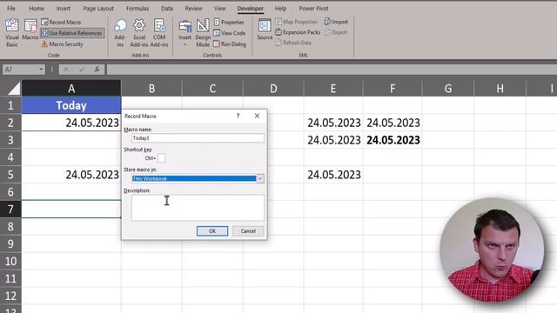557x313 pixels.
Task: Switch to the Home tab
Action: click(x=37, y=8)
